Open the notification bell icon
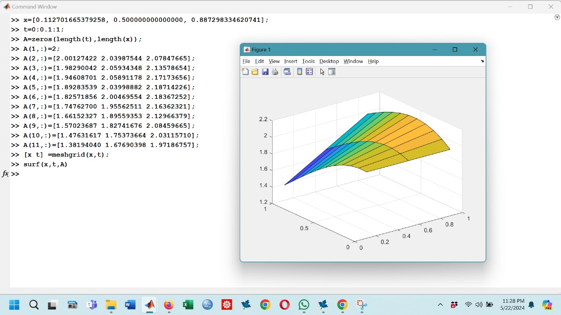Image resolution: width=561 pixels, height=315 pixels. click(532, 304)
